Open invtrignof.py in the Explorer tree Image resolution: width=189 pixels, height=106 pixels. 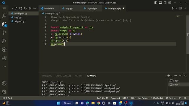pyautogui.click(x=24, y=14)
